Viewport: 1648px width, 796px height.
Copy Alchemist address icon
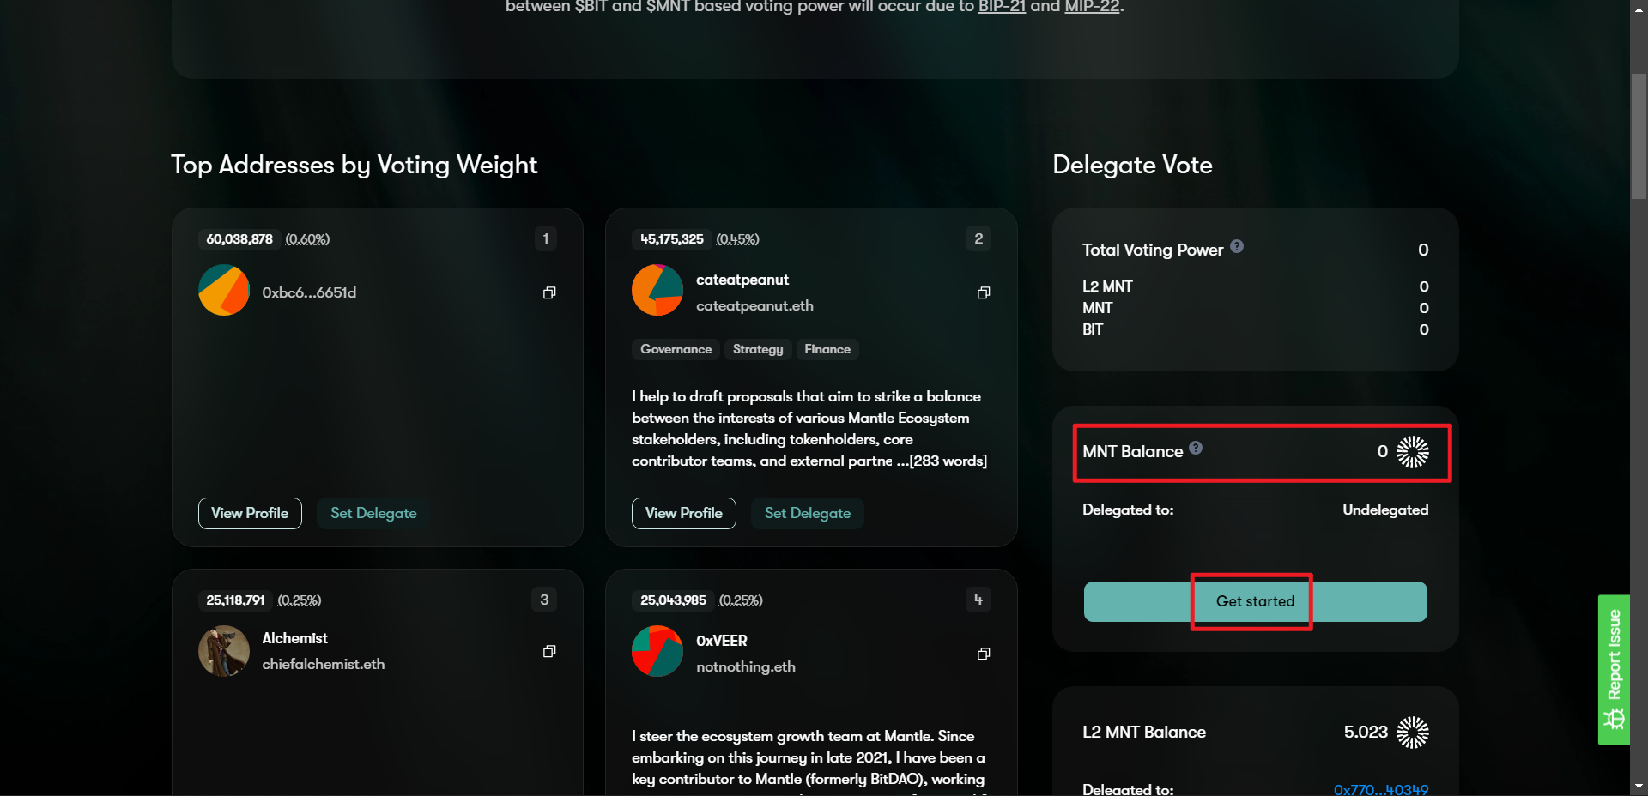pyautogui.click(x=549, y=651)
